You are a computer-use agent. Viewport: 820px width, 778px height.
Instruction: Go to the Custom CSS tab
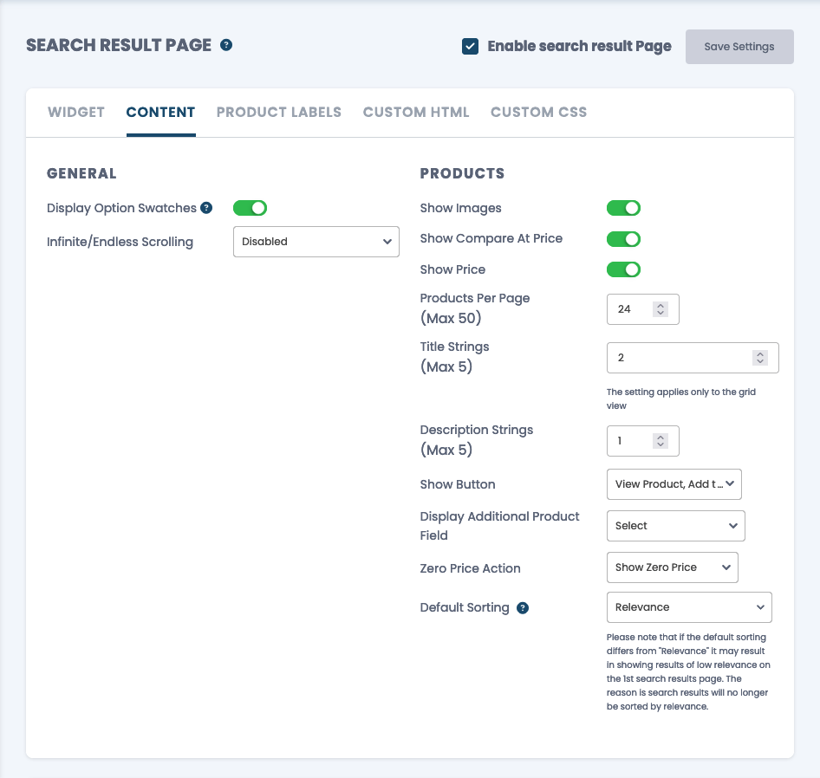pos(538,113)
